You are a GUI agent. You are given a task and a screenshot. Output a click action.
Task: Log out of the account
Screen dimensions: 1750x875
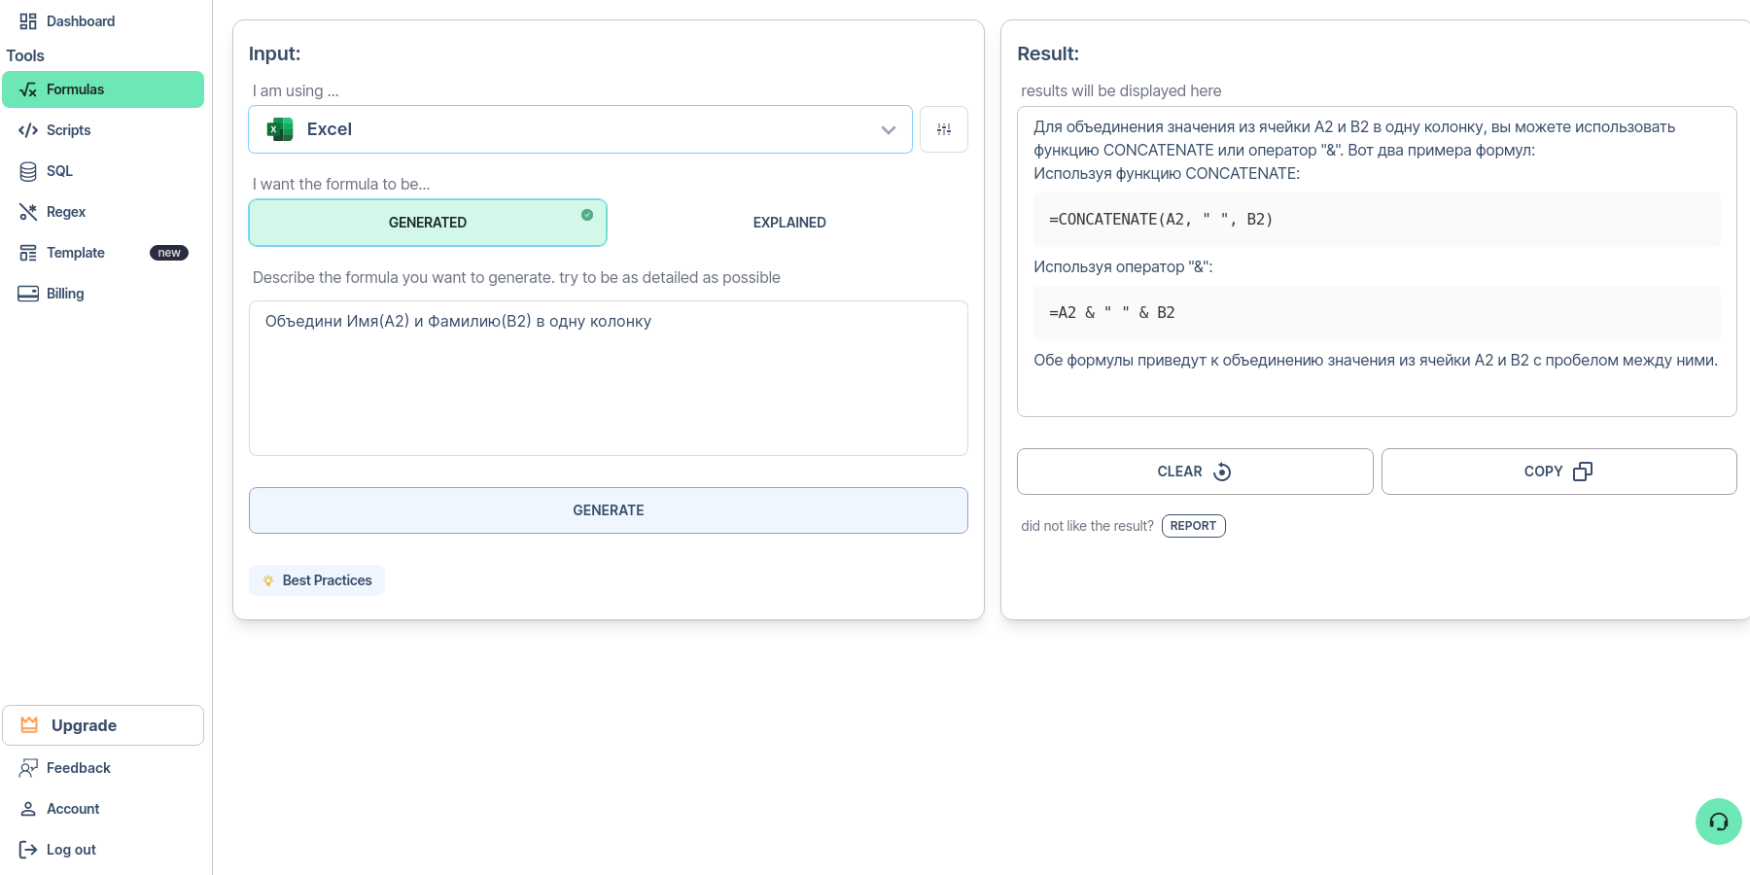70,850
